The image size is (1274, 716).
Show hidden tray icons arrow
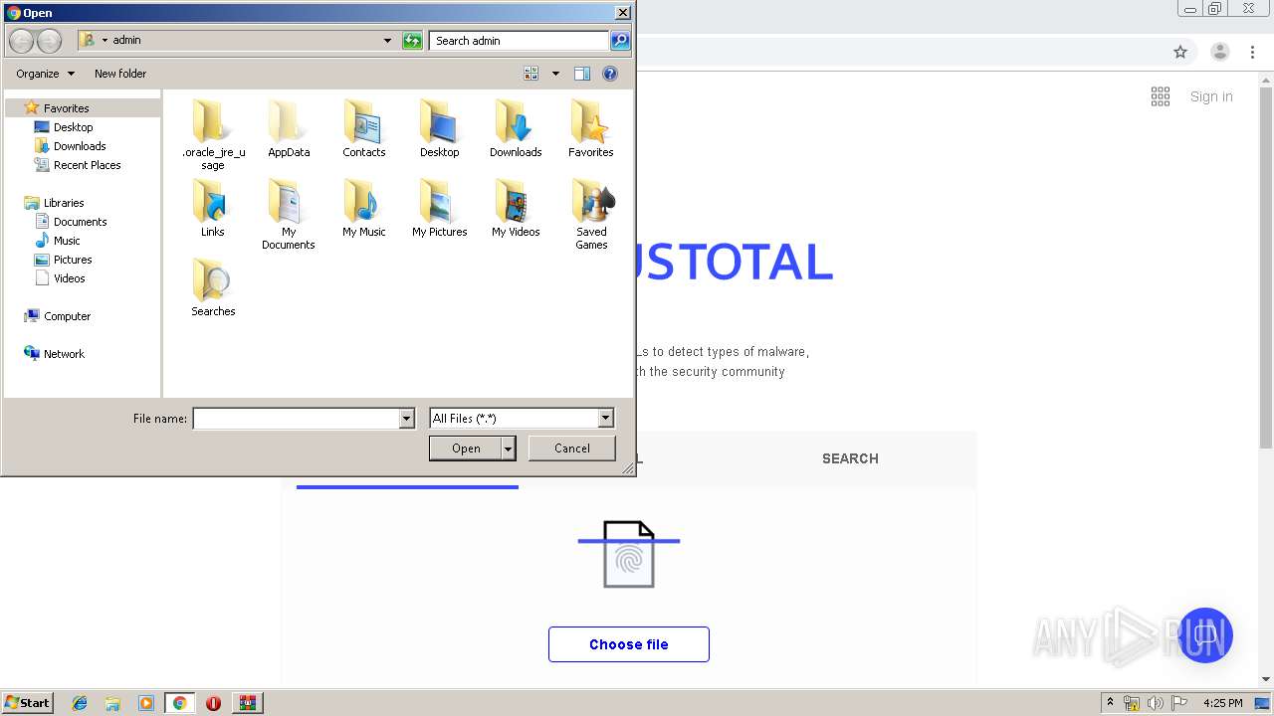pos(1111,703)
